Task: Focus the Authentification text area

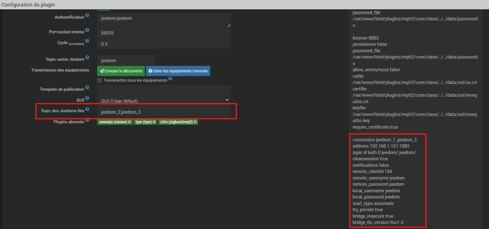Action: [164, 20]
